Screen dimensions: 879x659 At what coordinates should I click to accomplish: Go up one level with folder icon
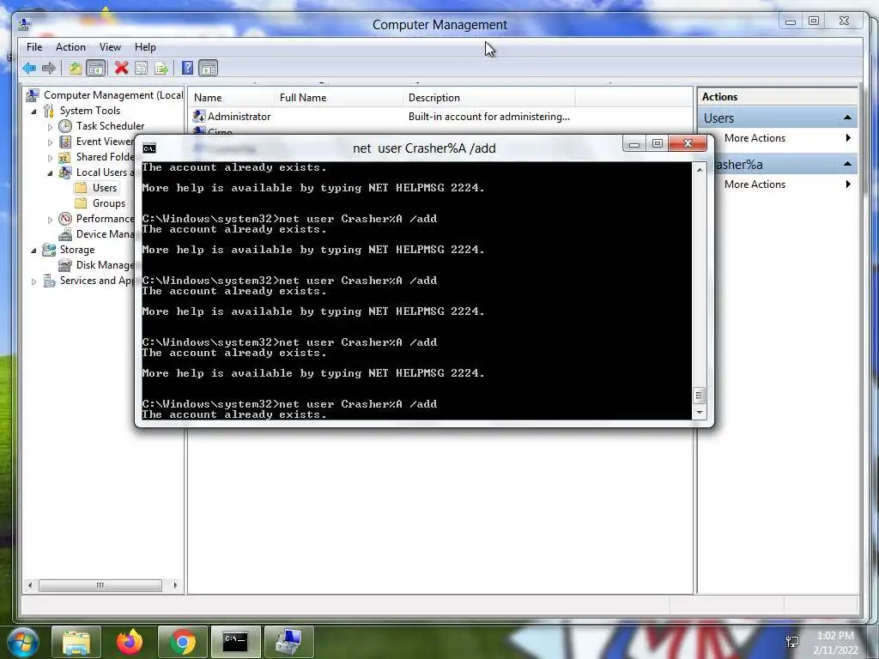pos(75,69)
